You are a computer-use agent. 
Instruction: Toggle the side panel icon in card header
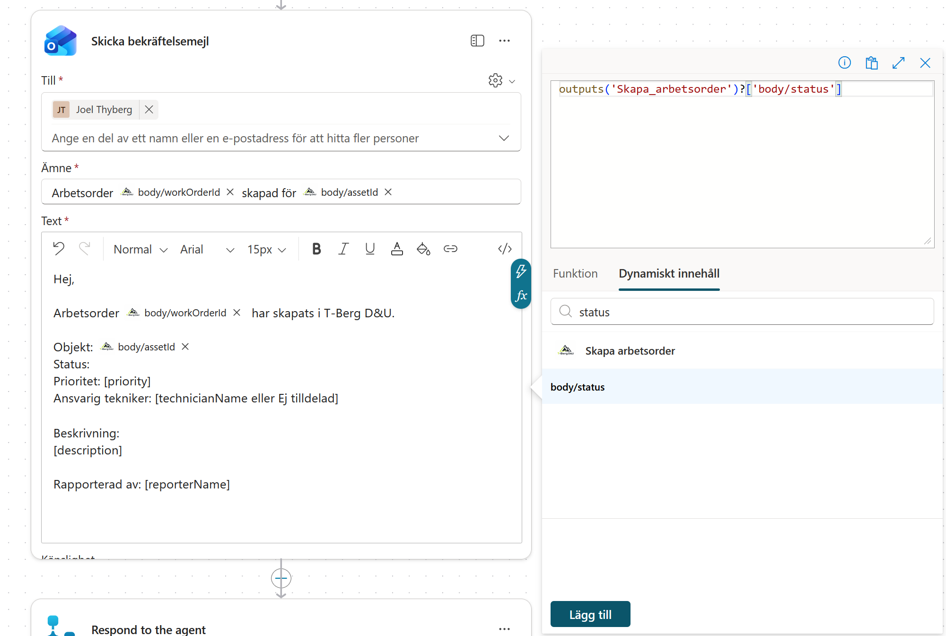[477, 41]
